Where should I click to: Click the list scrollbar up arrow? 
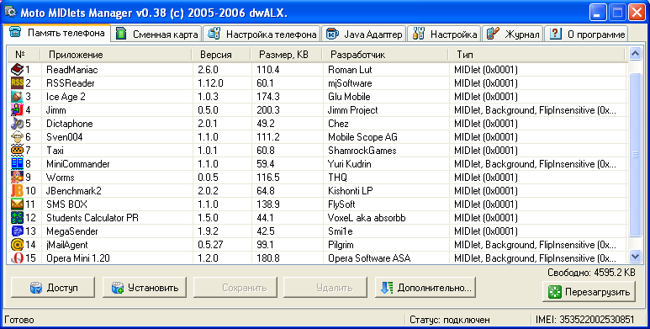635,54
